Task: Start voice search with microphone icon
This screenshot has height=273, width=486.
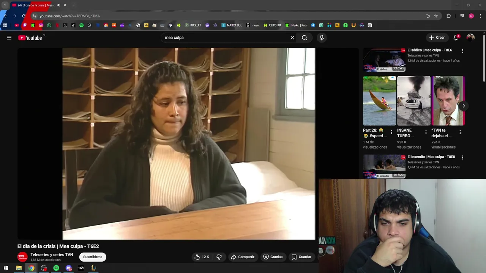Action: tap(322, 38)
